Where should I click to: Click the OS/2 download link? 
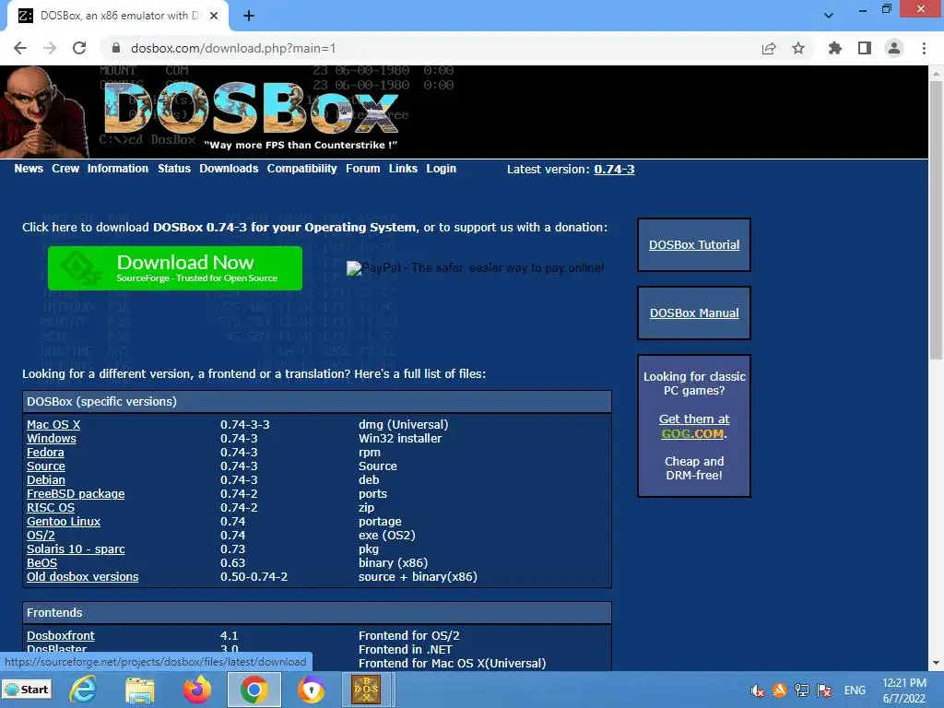coord(41,536)
